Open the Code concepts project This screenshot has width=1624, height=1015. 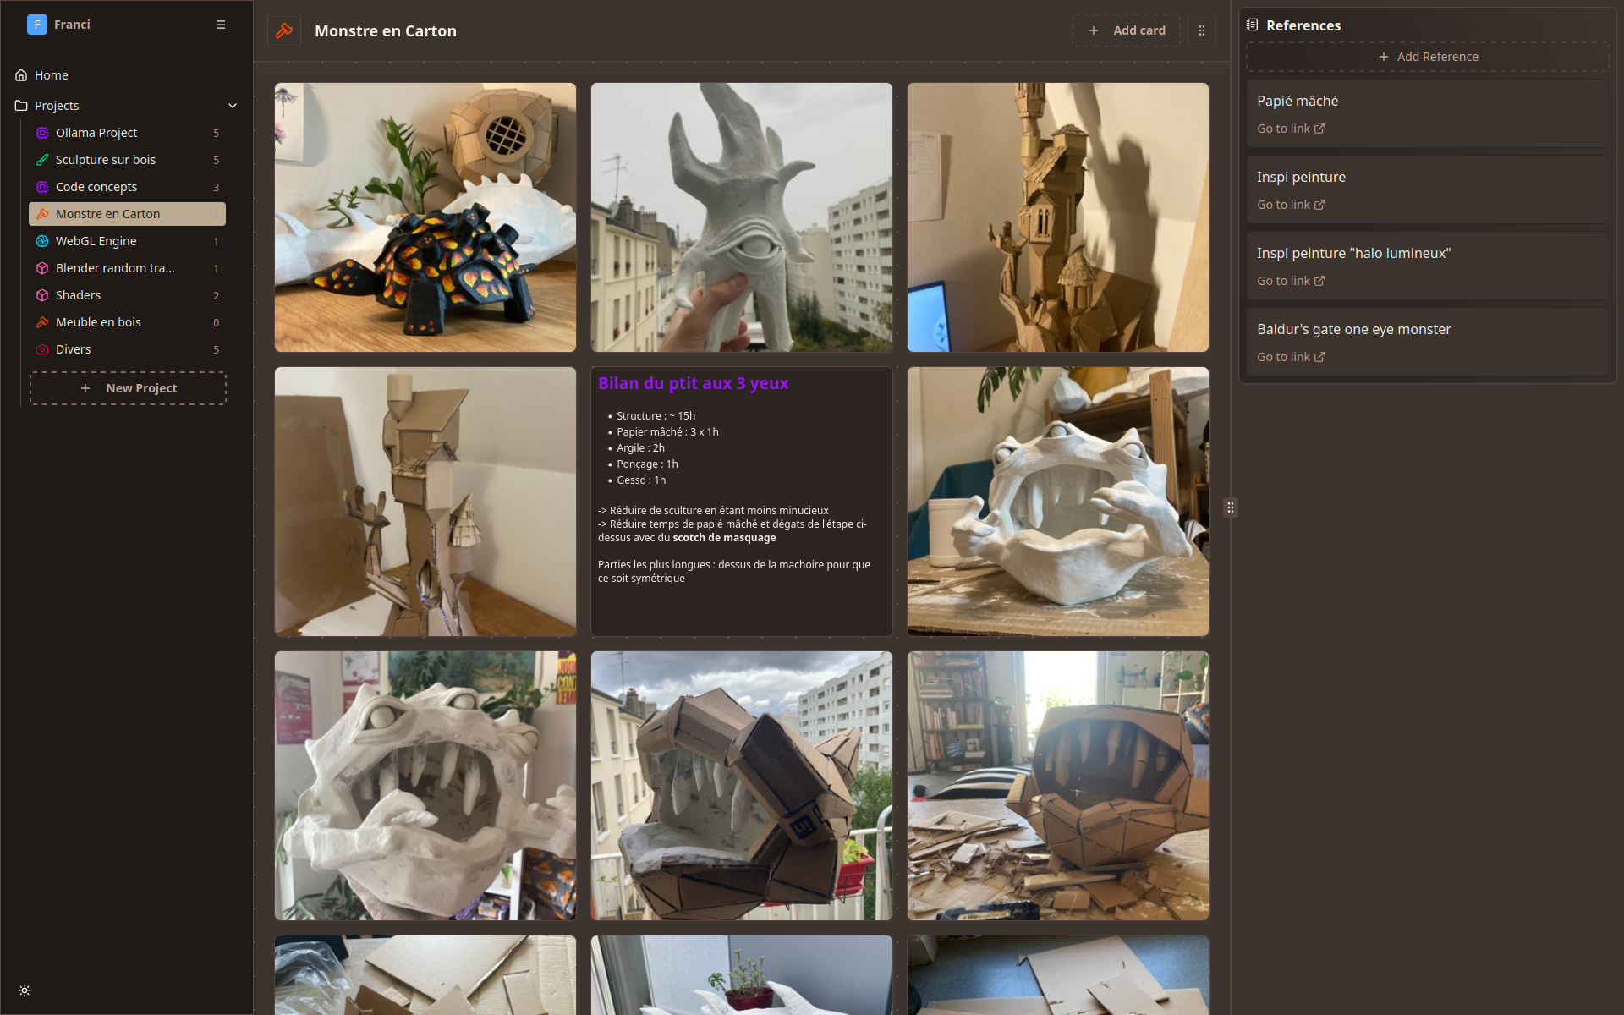pos(96,187)
